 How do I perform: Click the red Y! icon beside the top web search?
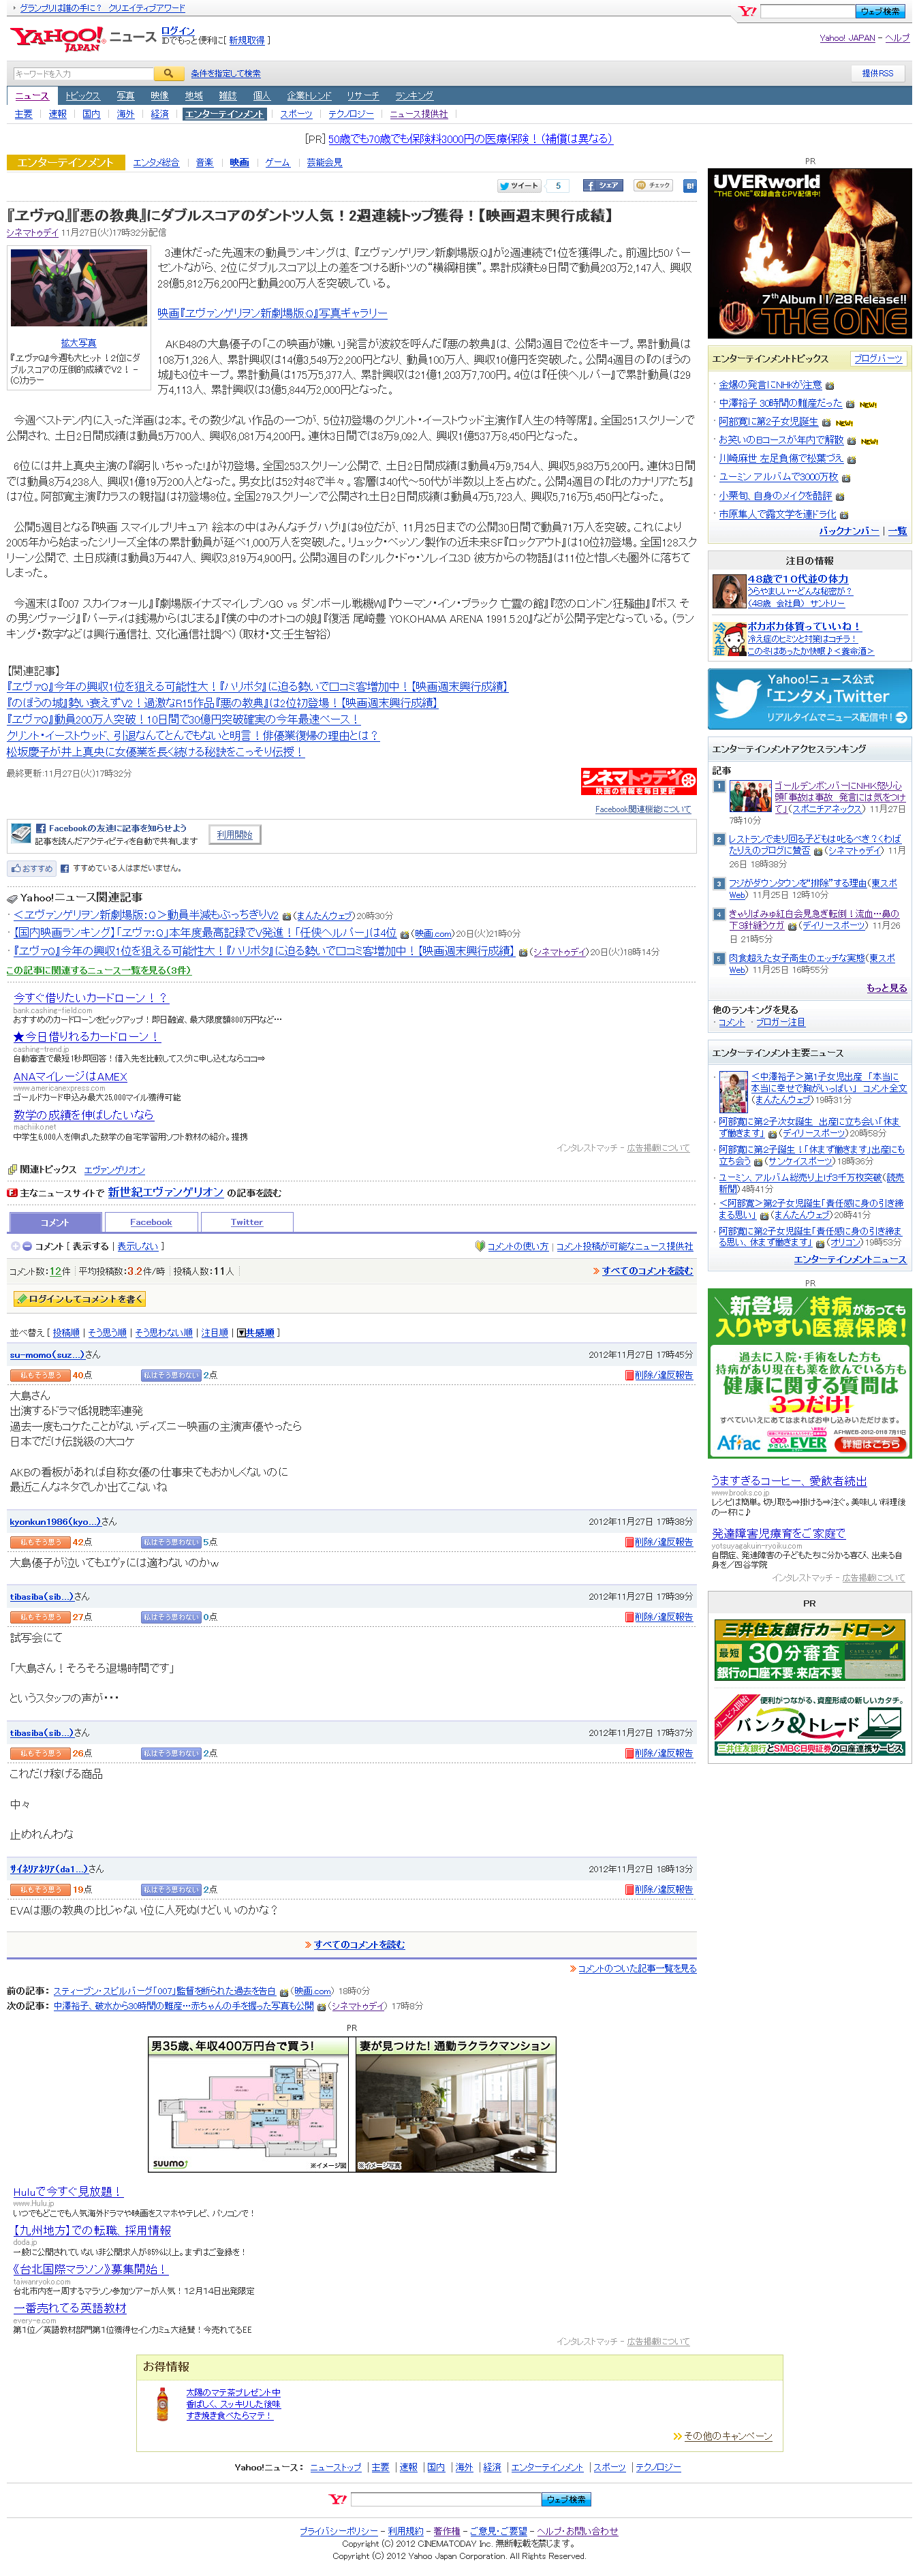click(747, 11)
